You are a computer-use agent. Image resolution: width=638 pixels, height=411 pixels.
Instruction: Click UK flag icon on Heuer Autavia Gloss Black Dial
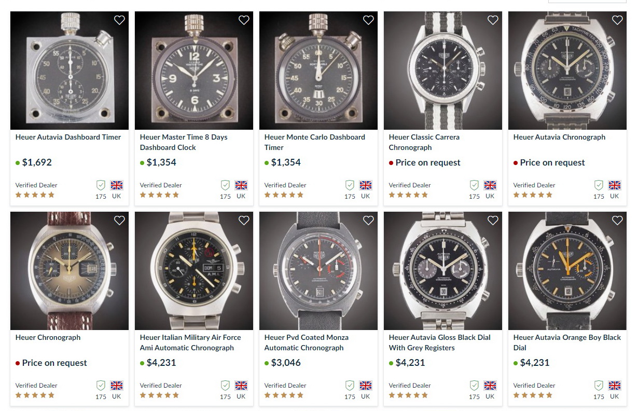[x=490, y=386]
